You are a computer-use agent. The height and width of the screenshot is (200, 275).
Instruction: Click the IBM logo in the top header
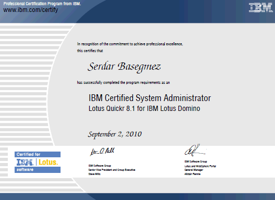pyautogui.click(x=260, y=8)
